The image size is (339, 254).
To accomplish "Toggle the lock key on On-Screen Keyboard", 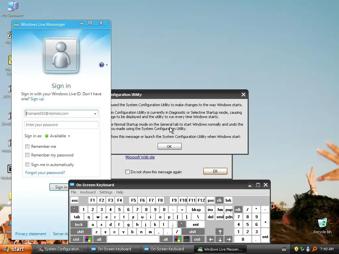I will point(79,225).
